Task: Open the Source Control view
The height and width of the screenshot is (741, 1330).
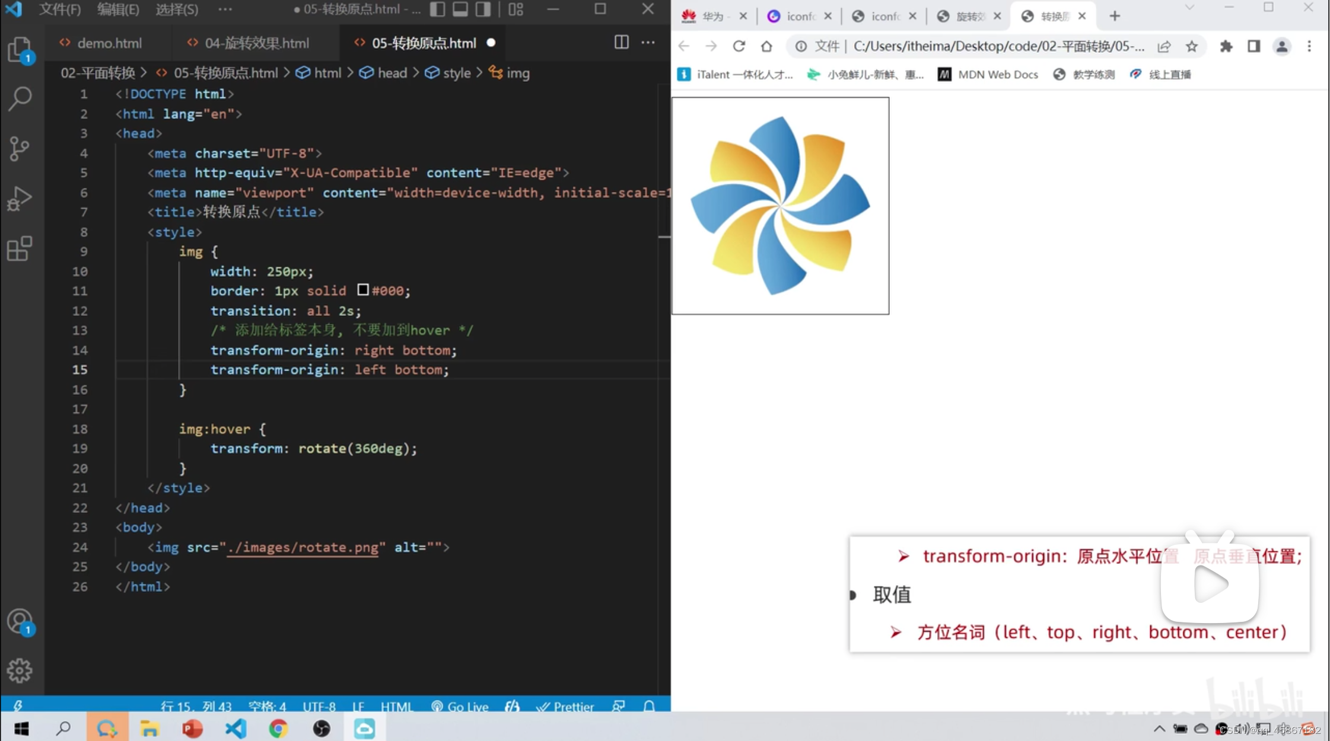Action: [x=20, y=149]
